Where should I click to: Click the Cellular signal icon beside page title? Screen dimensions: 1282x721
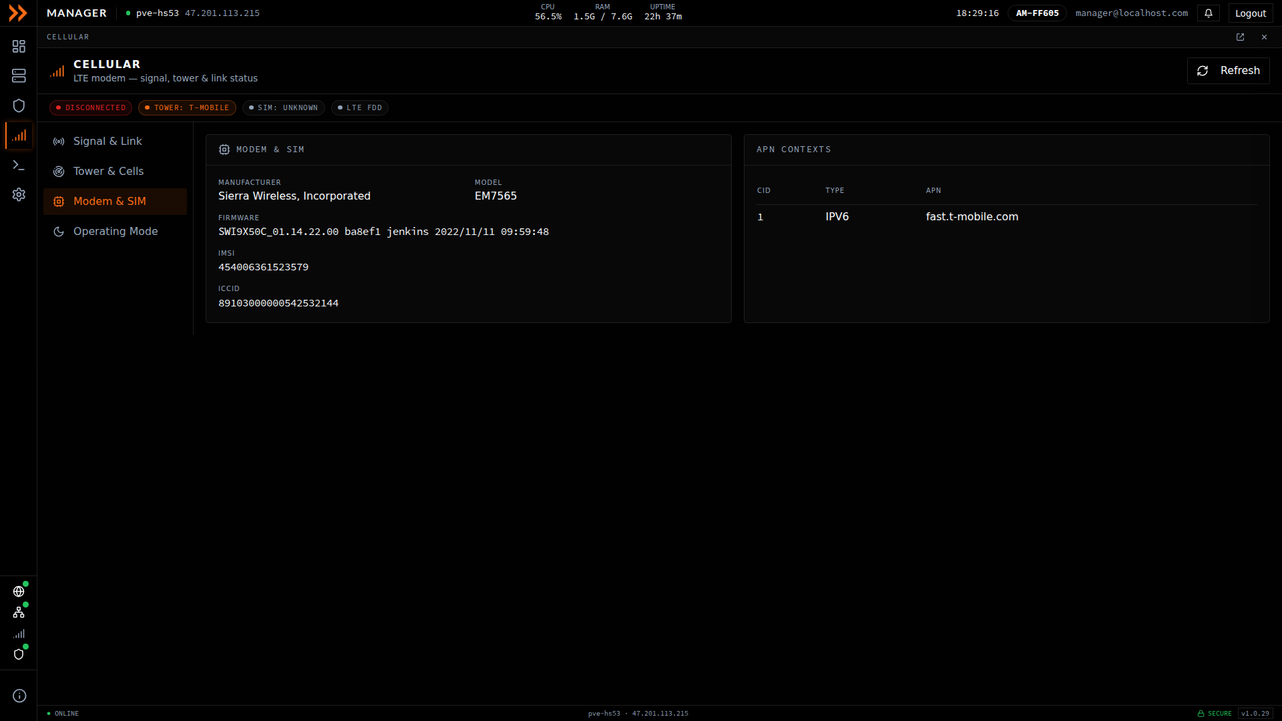tap(57, 71)
